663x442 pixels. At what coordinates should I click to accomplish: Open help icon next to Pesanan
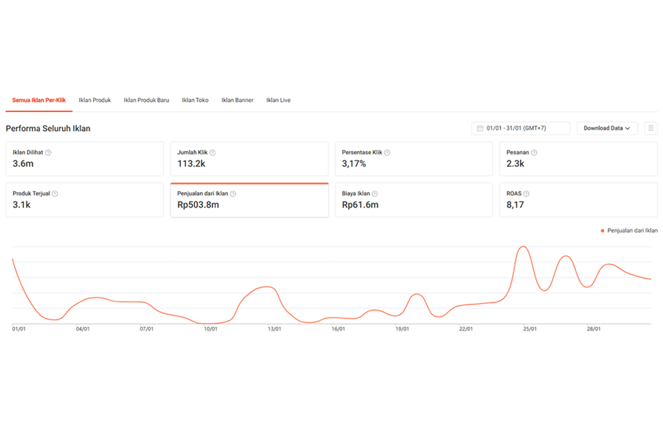click(x=534, y=152)
